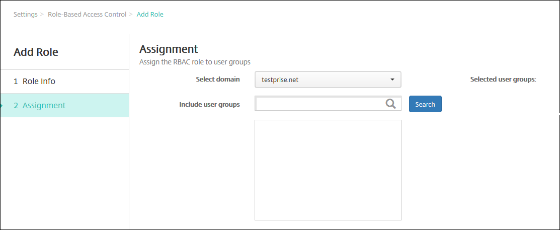This screenshot has width=560, height=230.
Task: Click the Select domain label
Action: [217, 80]
